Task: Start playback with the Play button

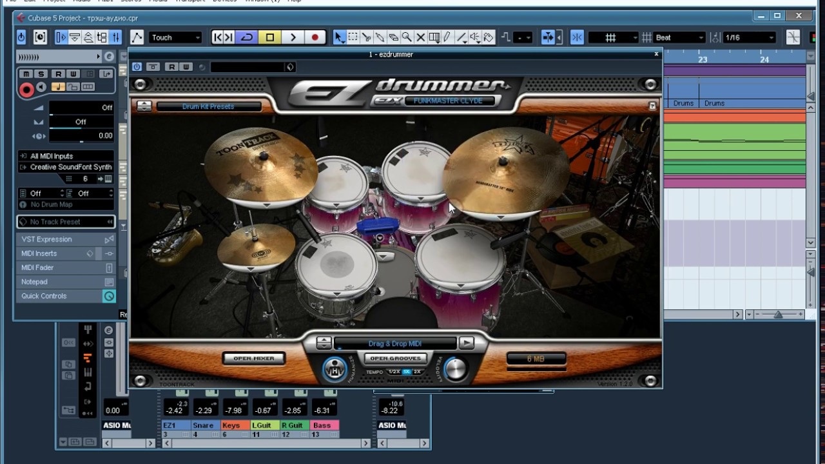Action: click(x=293, y=37)
